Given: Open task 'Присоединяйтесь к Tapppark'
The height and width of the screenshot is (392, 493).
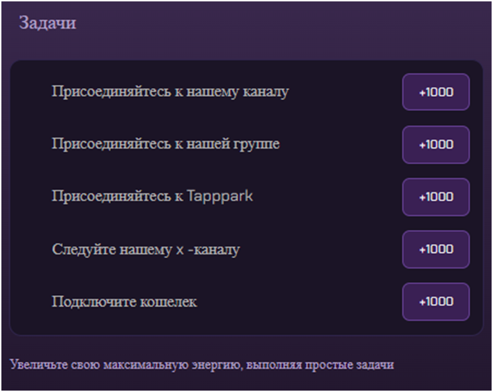Looking at the screenshot, I should coord(152,196).
